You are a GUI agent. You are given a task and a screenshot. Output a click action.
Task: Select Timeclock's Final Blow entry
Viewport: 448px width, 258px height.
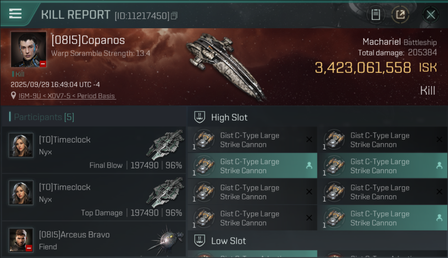(94, 149)
